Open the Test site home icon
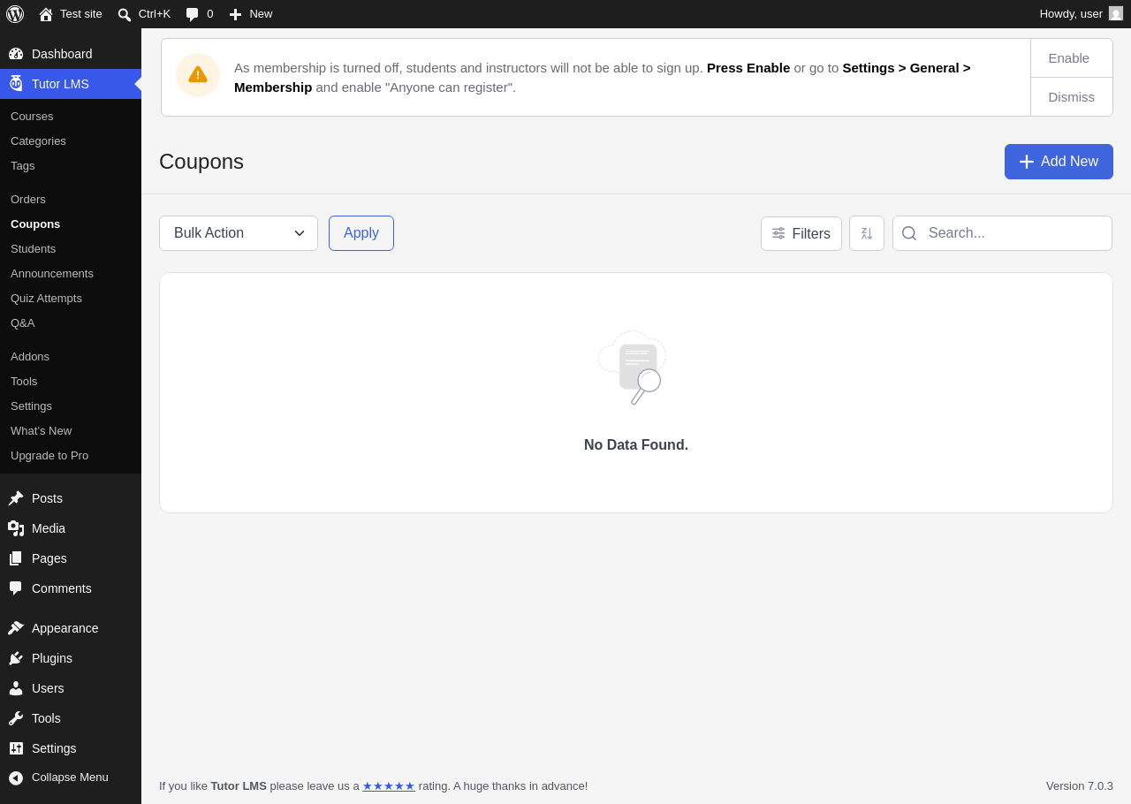Viewport: 1131px width, 804px height. click(x=46, y=14)
